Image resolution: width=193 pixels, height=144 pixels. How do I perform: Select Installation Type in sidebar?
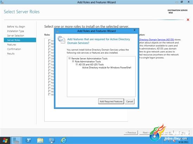[x=15, y=31]
